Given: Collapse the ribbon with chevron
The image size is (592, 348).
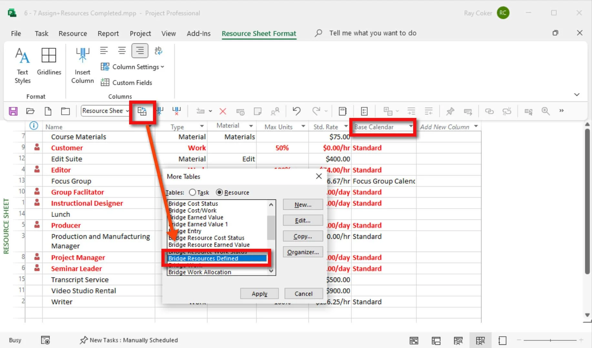Looking at the screenshot, I should pyautogui.click(x=577, y=94).
